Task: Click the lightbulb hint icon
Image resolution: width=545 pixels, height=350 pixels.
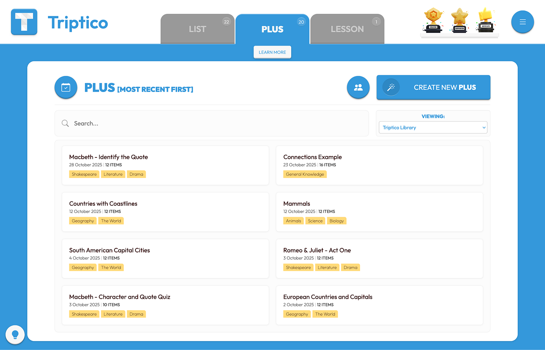Action: 15,334
